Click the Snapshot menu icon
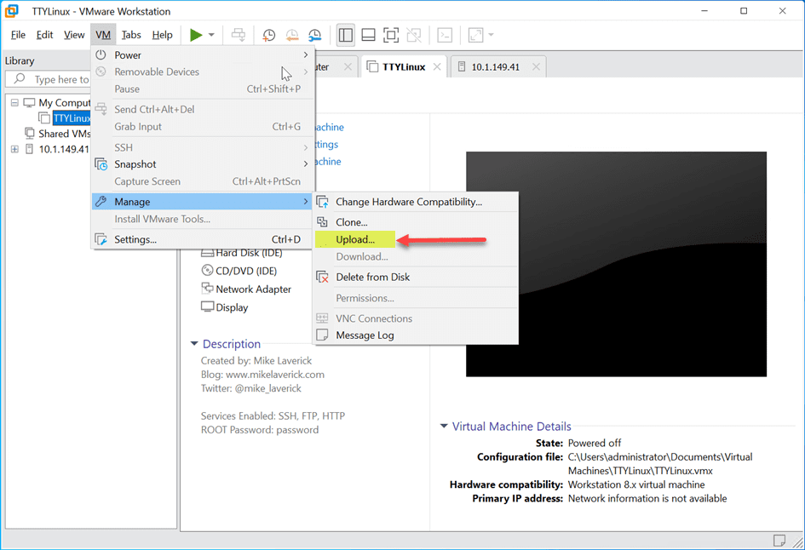Image resolution: width=805 pixels, height=550 pixels. coord(101,164)
